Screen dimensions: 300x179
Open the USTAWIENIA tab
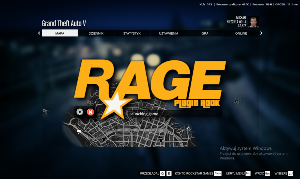[x=169, y=33]
